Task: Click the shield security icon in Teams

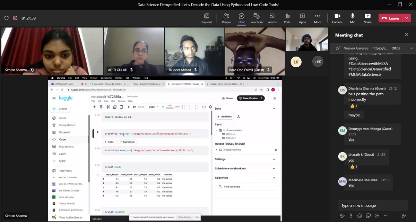Action: [7, 18]
